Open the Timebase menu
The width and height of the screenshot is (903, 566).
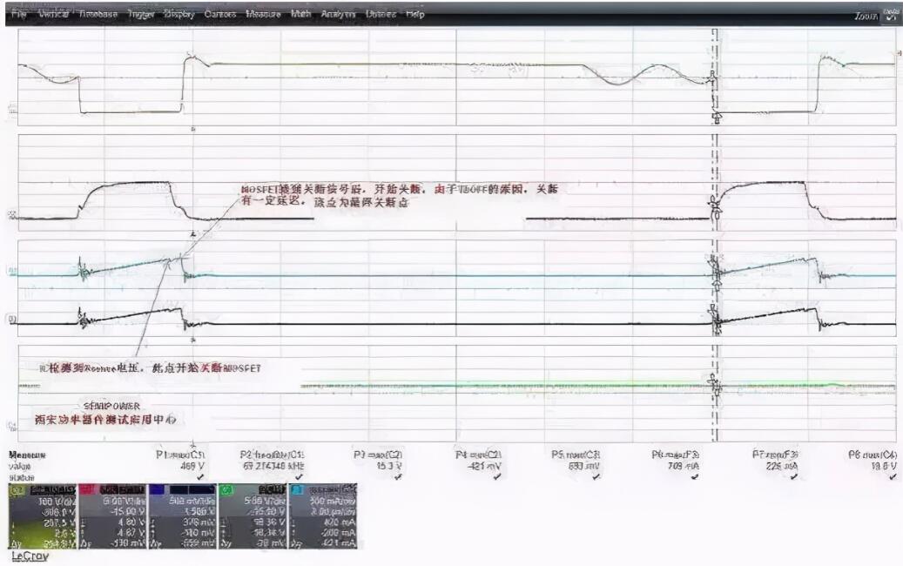coord(98,15)
